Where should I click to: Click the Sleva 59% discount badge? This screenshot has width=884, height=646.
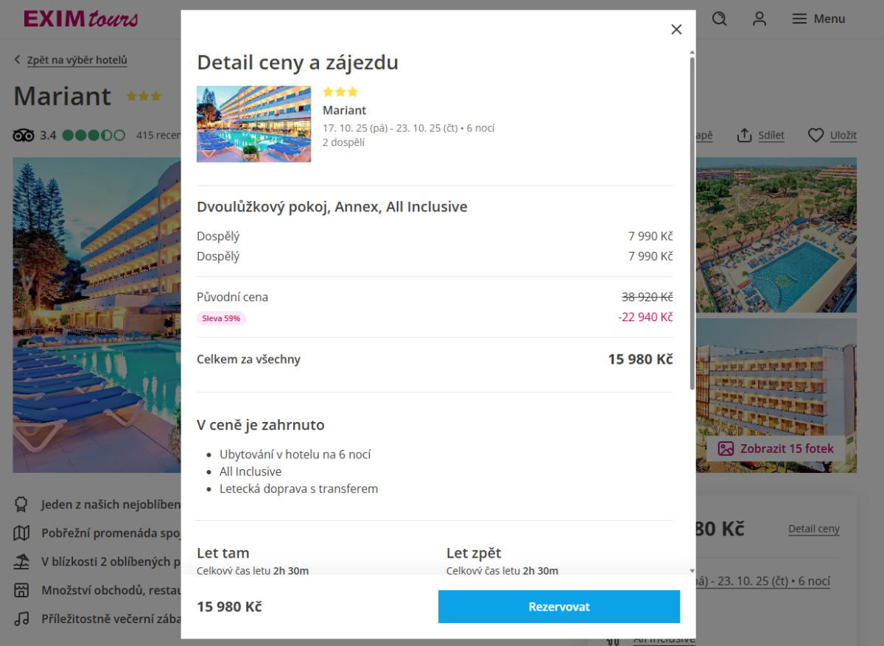coord(221,318)
